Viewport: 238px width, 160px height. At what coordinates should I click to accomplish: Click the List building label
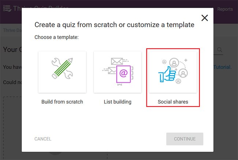coord(118,102)
